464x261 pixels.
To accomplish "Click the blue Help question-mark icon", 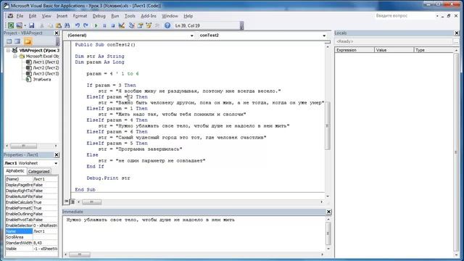I will [167, 26].
